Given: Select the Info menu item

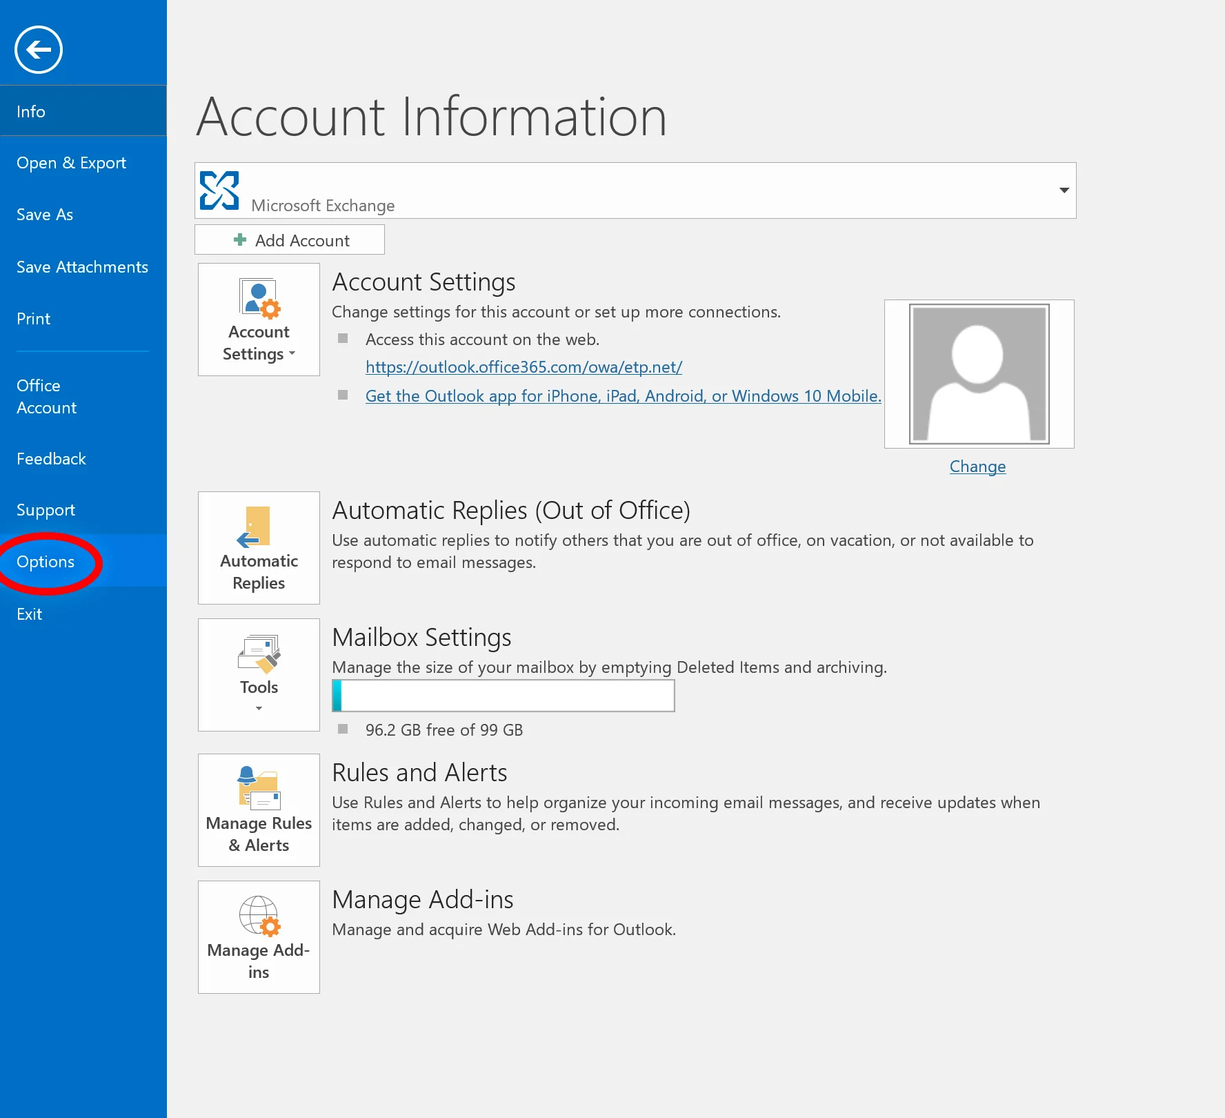Looking at the screenshot, I should [x=83, y=111].
